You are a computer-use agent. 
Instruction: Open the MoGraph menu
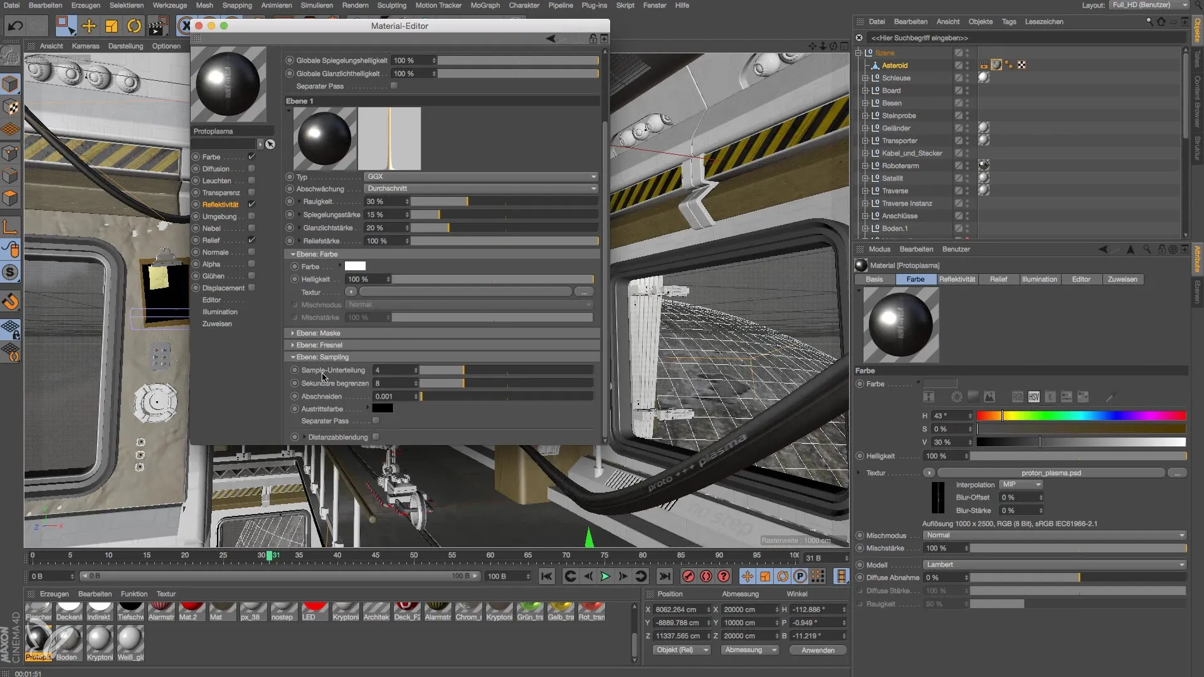click(485, 5)
